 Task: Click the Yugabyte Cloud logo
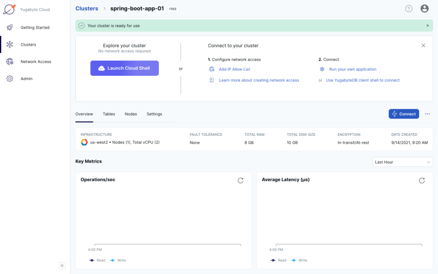[x=9, y=9]
